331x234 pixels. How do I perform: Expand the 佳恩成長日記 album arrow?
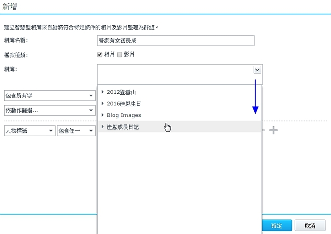tap(103, 127)
